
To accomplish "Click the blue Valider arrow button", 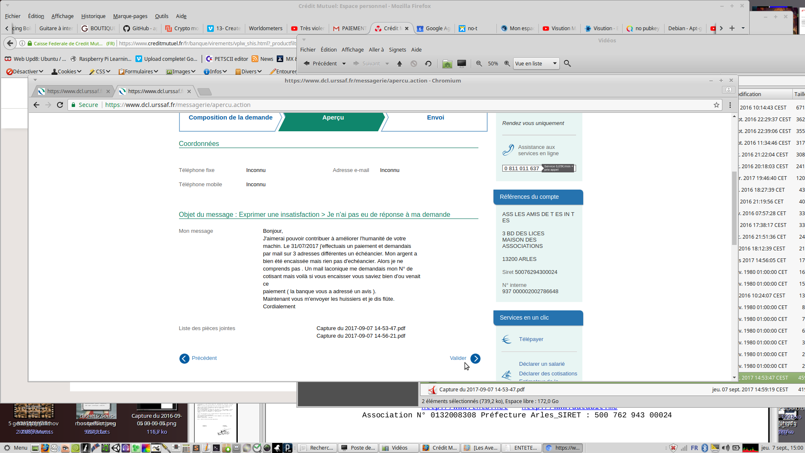I will click(475, 359).
